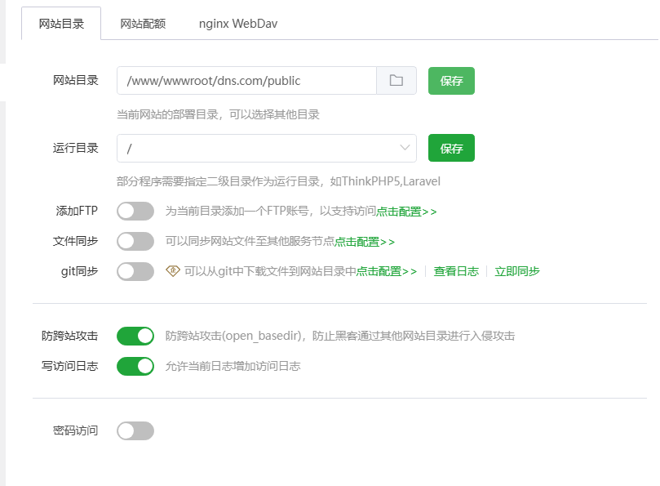Open 点击配置 link for 文件同步
The width and height of the screenshot is (660, 486).
pos(365,242)
